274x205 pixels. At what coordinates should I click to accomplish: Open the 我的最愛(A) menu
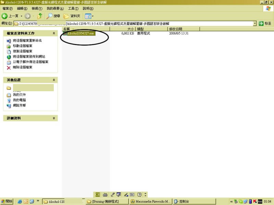[x=55, y=8]
